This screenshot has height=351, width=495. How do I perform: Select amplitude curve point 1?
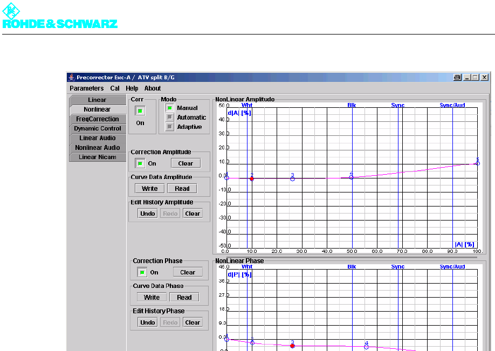(x=226, y=178)
